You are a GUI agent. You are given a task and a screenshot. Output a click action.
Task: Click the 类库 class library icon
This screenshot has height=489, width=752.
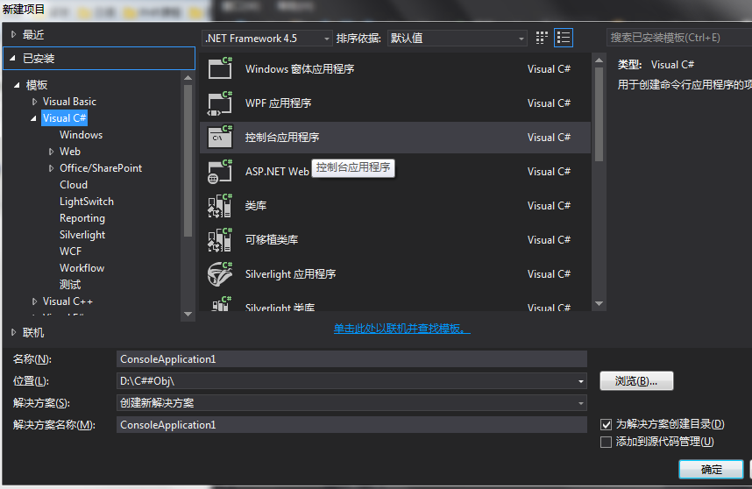click(x=220, y=206)
